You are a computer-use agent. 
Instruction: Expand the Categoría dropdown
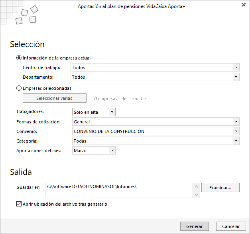156,141
